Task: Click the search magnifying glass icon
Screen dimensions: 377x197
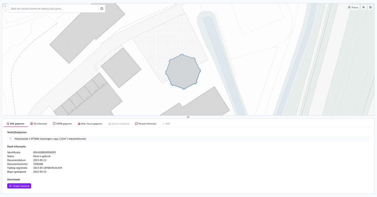Action: 102,8
